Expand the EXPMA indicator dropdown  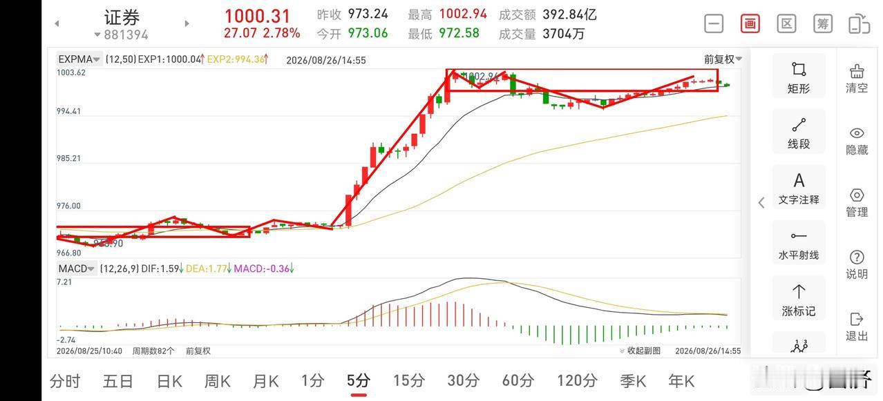(79, 59)
